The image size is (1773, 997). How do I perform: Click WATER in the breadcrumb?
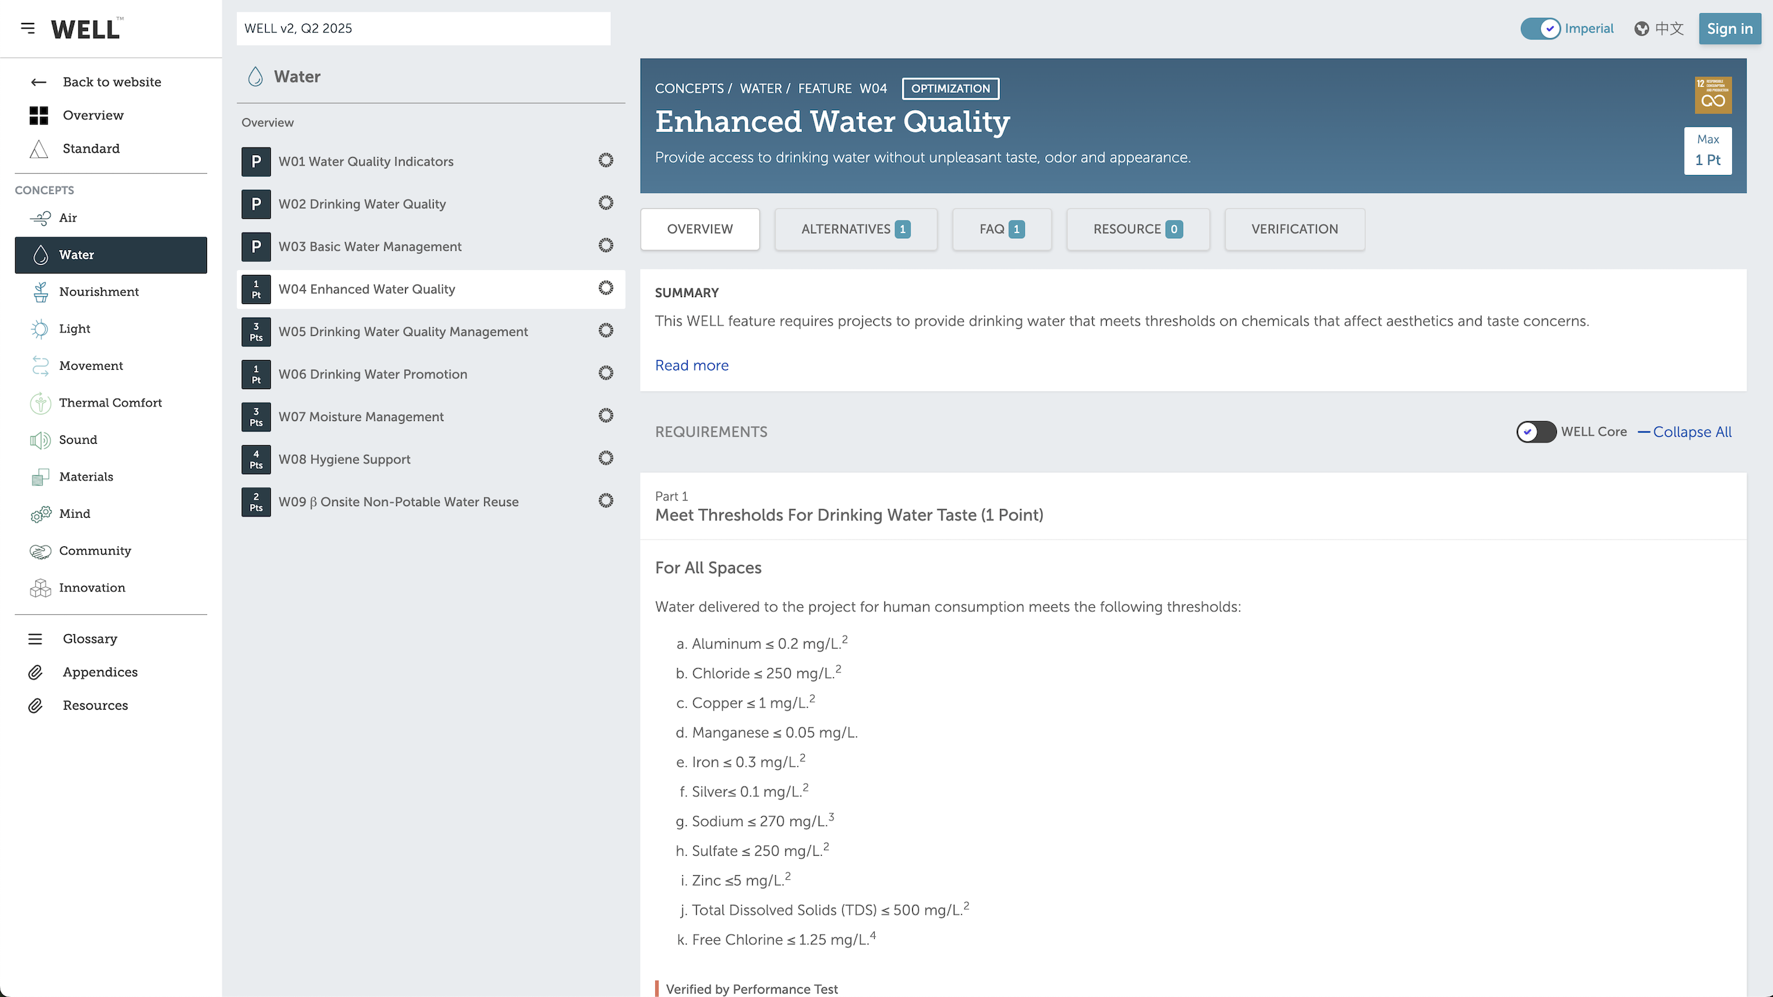click(760, 89)
